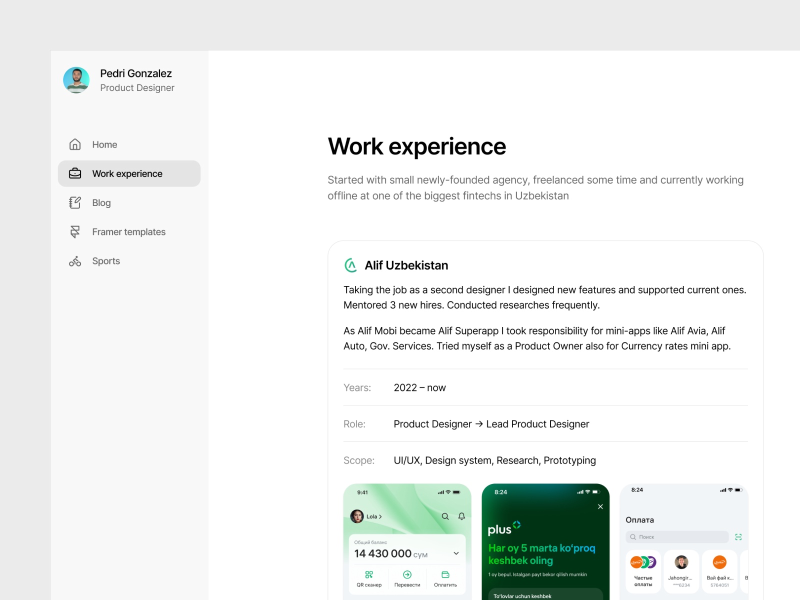Image resolution: width=800 pixels, height=600 pixels.
Task: Click the Sports bicycle icon
Action: pyautogui.click(x=75, y=261)
